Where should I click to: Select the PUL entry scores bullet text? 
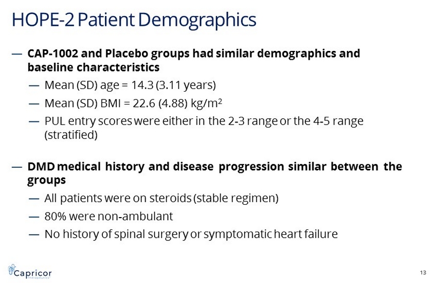pos(204,121)
